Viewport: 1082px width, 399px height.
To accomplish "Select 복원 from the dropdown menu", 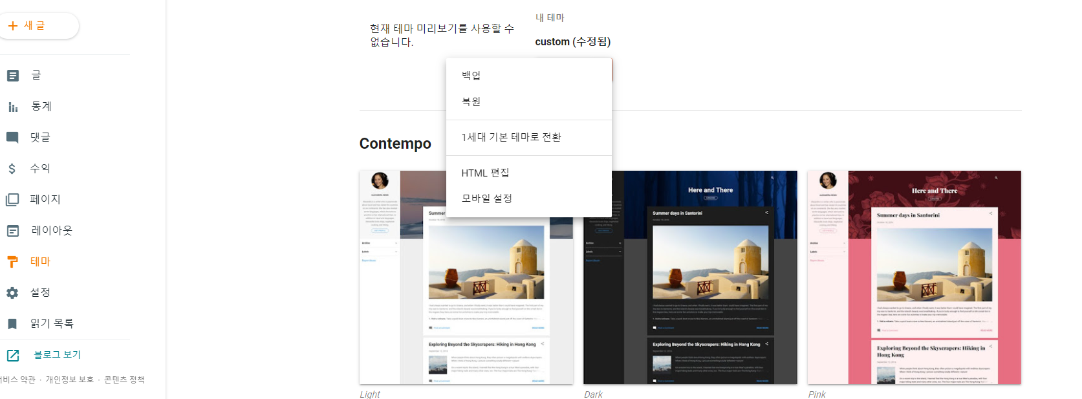I will [529, 102].
